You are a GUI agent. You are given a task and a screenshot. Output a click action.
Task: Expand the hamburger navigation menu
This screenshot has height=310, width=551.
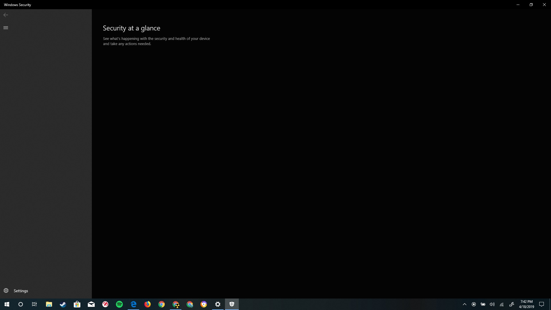pyautogui.click(x=6, y=28)
